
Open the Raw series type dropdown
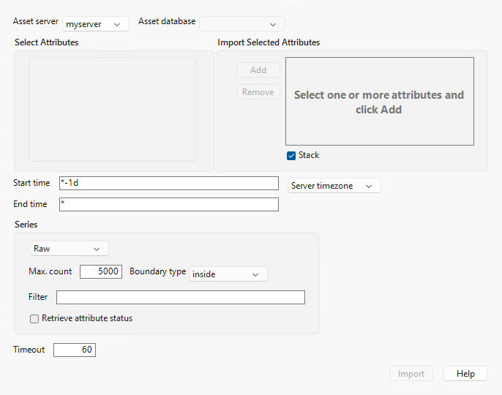[69, 249]
